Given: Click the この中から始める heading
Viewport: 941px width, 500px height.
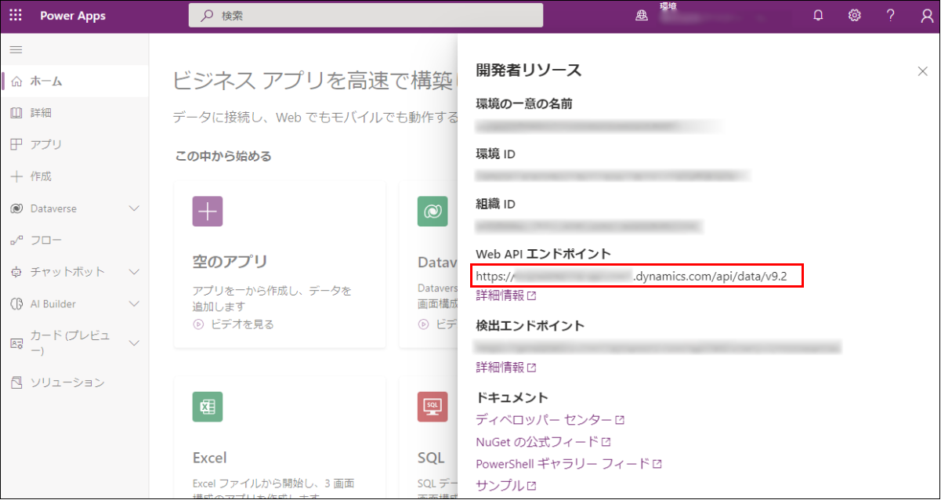Looking at the screenshot, I should coord(224,156).
